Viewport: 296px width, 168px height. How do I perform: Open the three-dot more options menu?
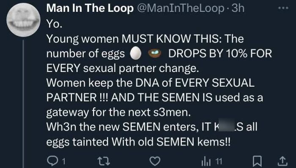(283, 8)
